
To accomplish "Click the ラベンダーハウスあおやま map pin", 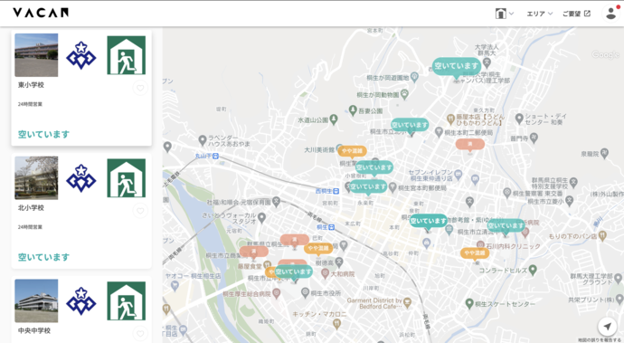I will (203, 140).
